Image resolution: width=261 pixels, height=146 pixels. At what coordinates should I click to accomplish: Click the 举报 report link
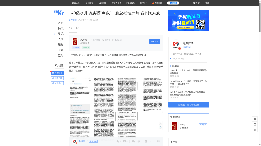coord(159,141)
